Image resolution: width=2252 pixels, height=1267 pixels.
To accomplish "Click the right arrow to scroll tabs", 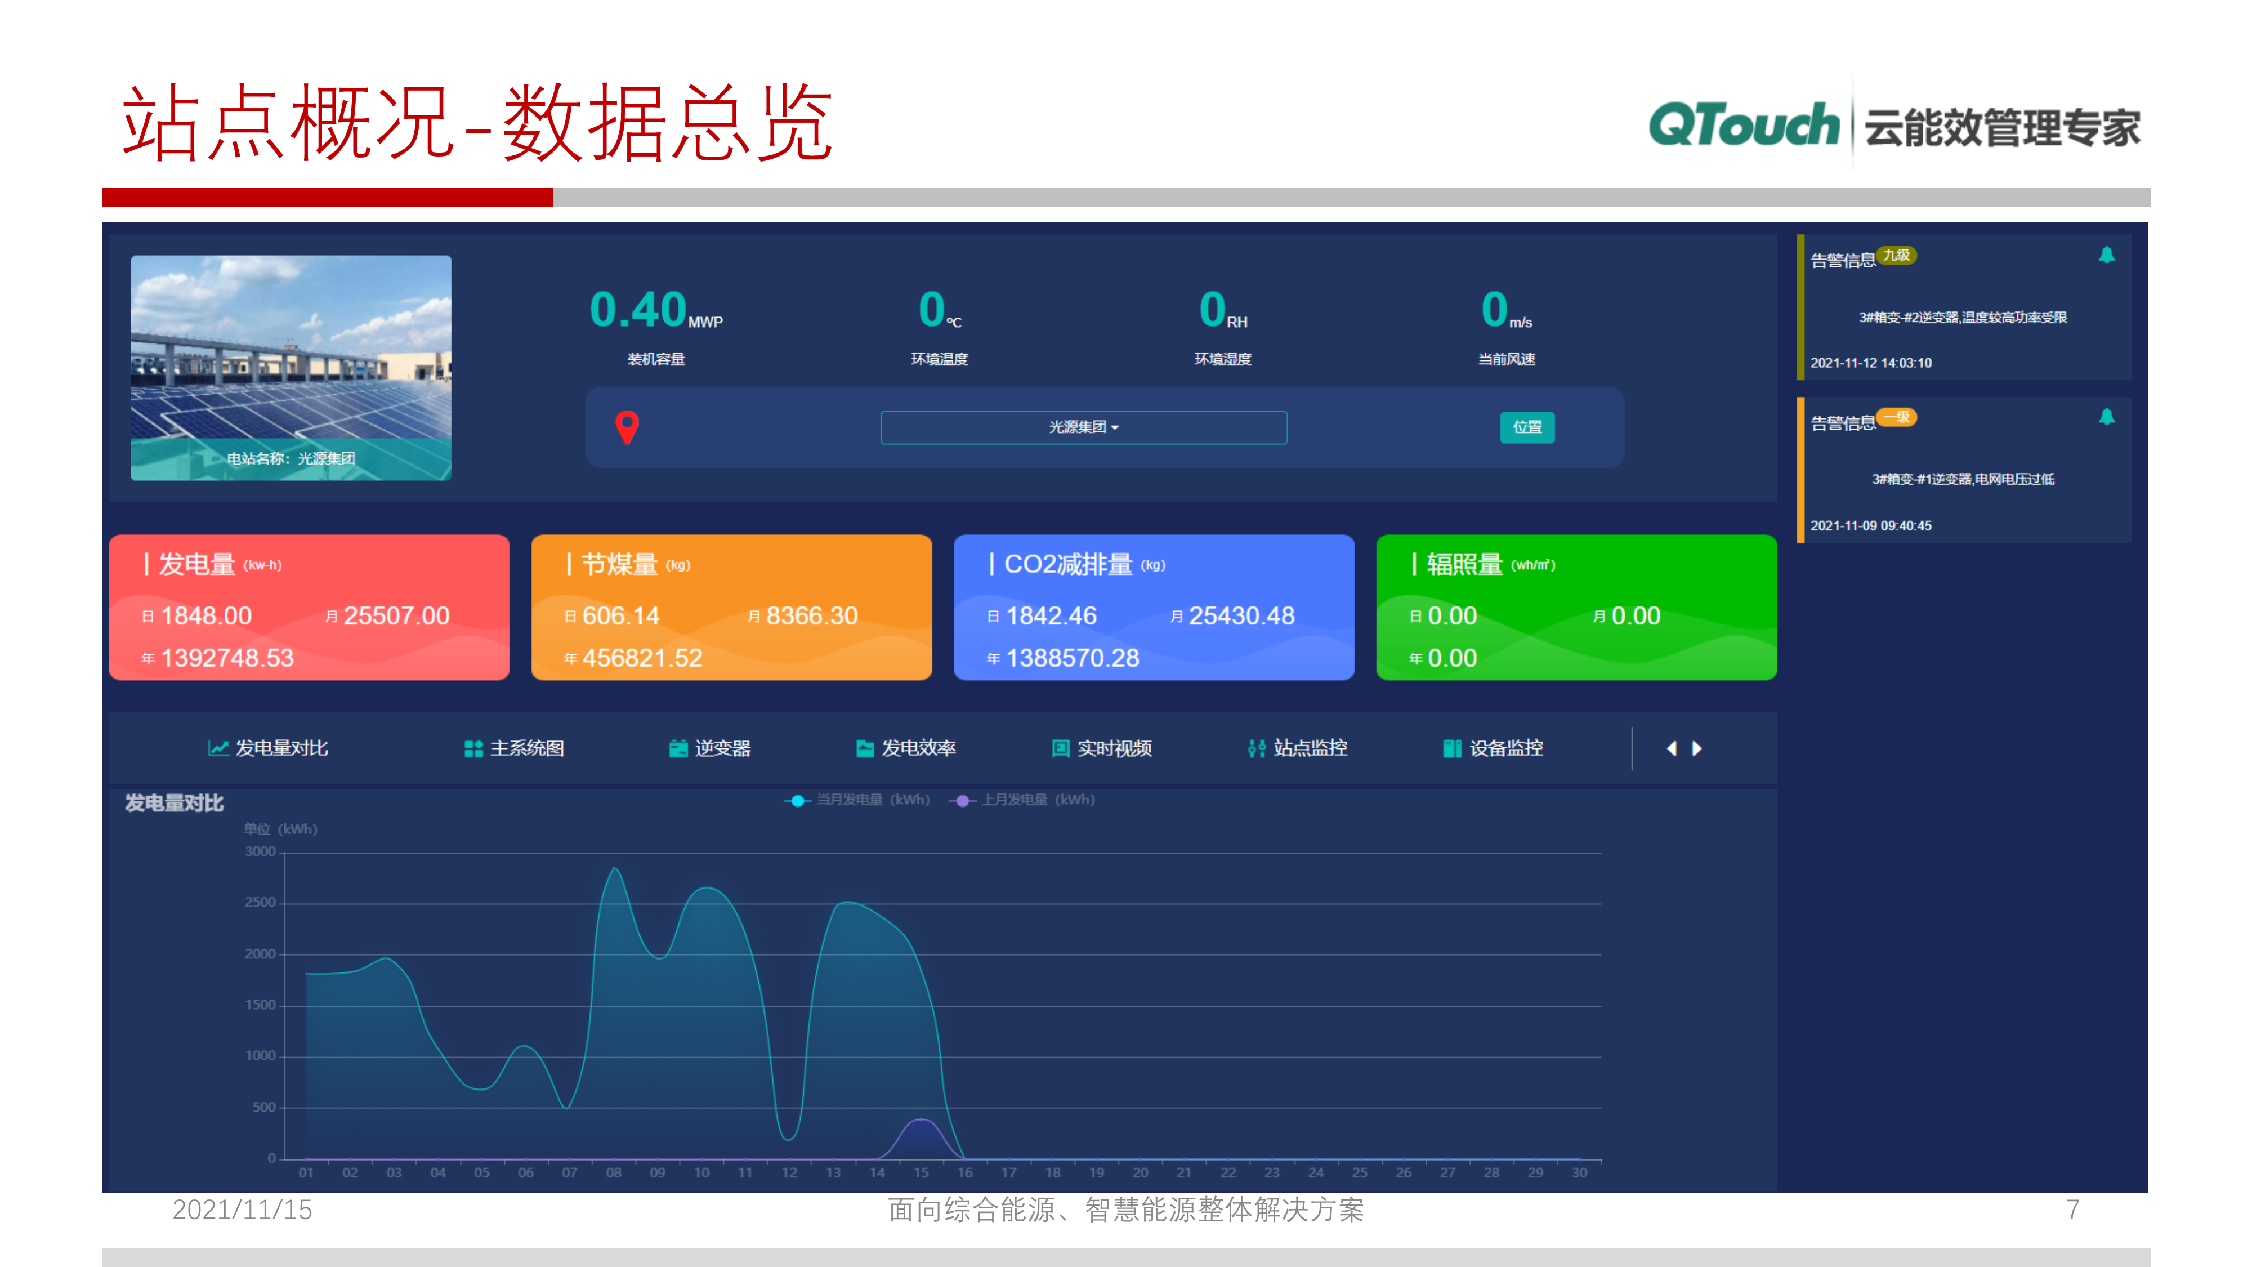I will 1696,748.
